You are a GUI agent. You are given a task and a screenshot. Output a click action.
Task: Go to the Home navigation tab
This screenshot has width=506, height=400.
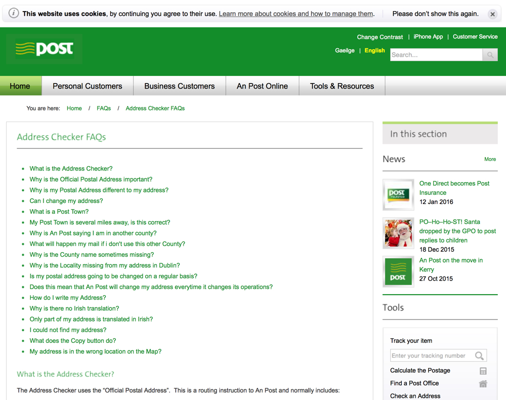pyautogui.click(x=20, y=86)
